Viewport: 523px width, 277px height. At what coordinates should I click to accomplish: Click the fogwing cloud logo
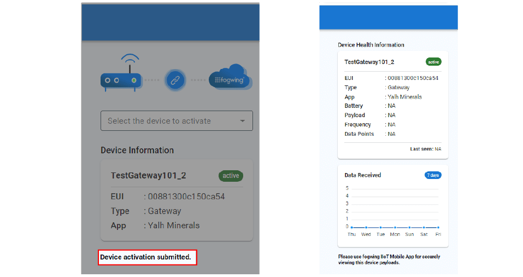point(230,77)
